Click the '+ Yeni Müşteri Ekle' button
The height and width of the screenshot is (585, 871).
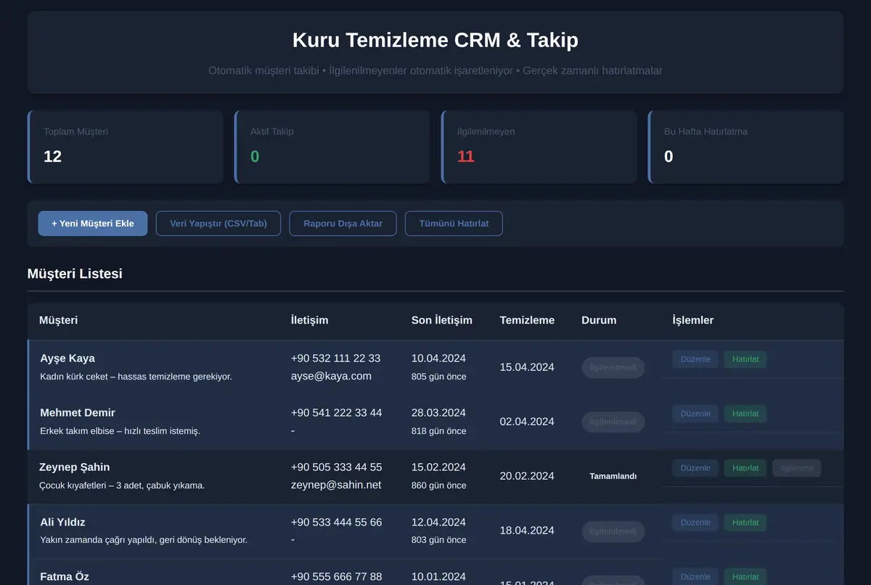(x=93, y=224)
